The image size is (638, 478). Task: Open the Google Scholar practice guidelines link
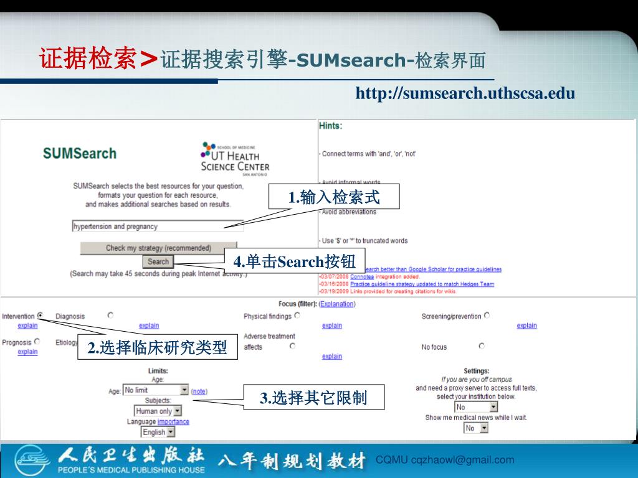[x=433, y=269]
